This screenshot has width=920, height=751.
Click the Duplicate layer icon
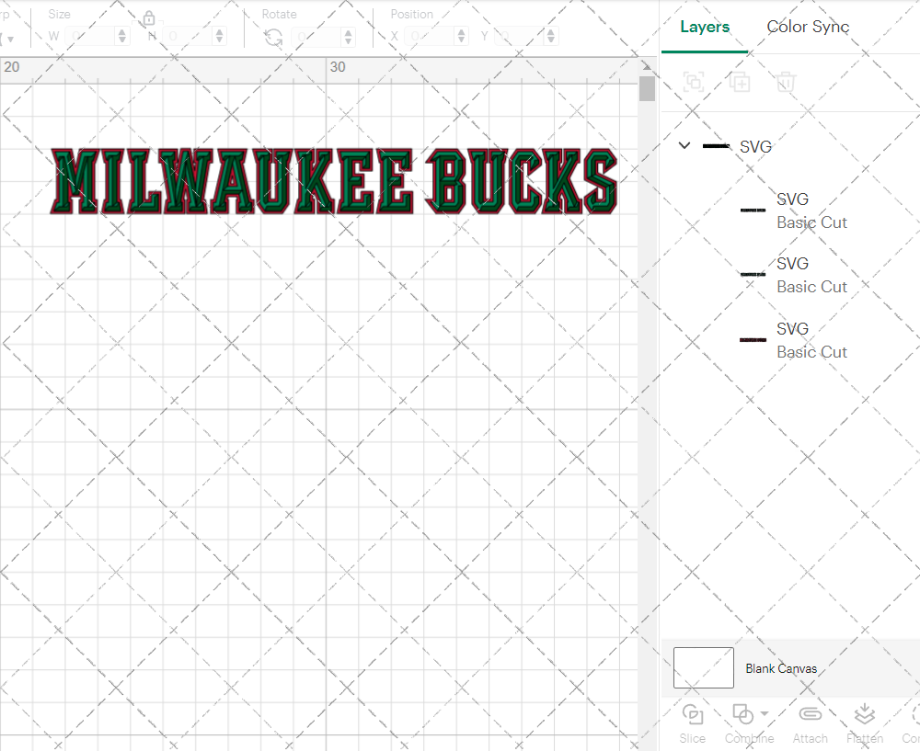click(740, 82)
